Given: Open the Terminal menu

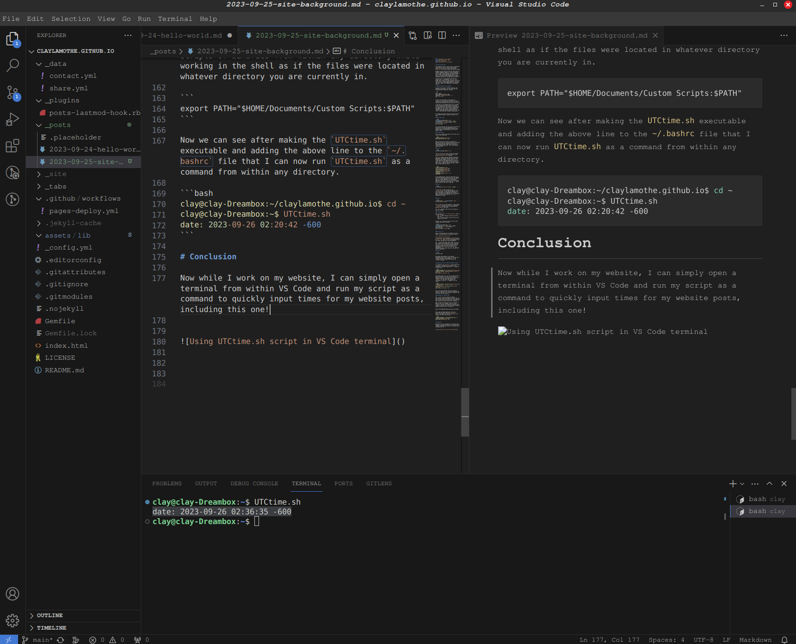Looking at the screenshot, I should pyautogui.click(x=175, y=19).
